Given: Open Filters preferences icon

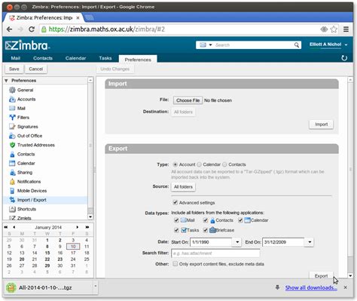Looking at the screenshot, I should pos(12,118).
